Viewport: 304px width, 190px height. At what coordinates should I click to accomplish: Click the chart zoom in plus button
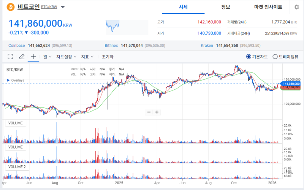(x=157, y=112)
